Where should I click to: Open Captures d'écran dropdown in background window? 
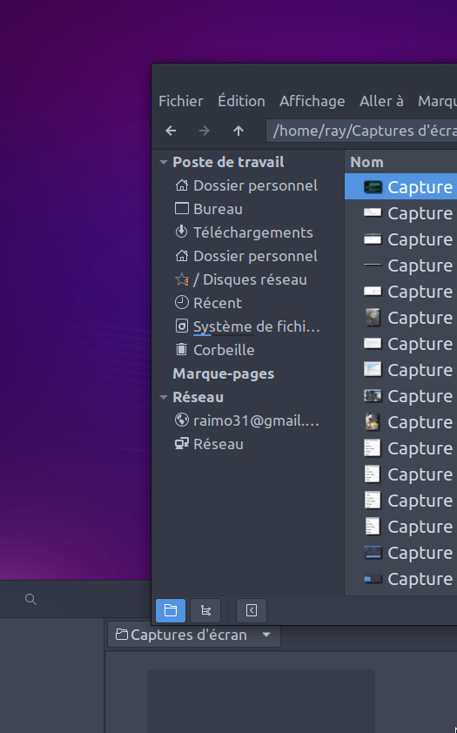click(194, 635)
